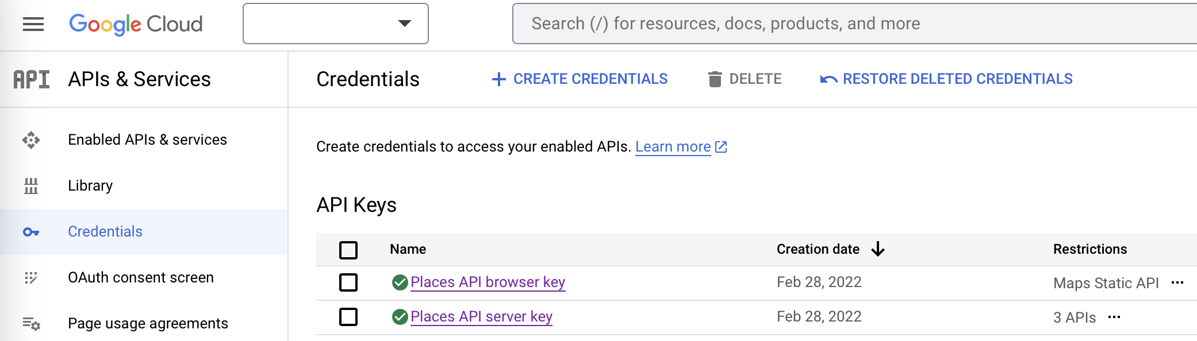Check the Places API server key checkbox
The width and height of the screenshot is (1197, 341).
(348, 316)
